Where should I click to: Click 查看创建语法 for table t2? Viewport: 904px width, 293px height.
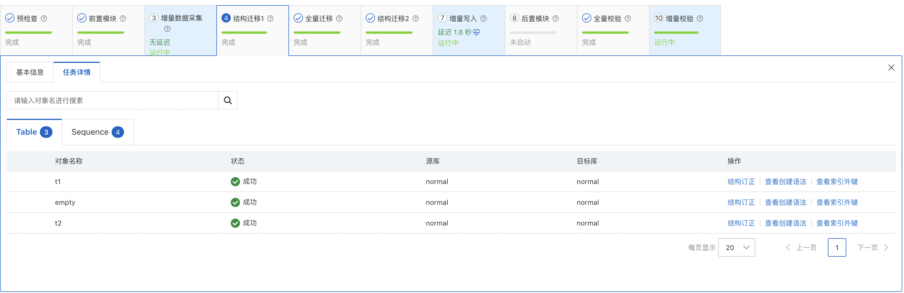click(x=786, y=223)
